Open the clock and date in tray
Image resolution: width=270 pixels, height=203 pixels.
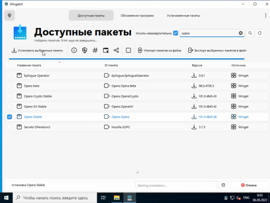coord(260,198)
